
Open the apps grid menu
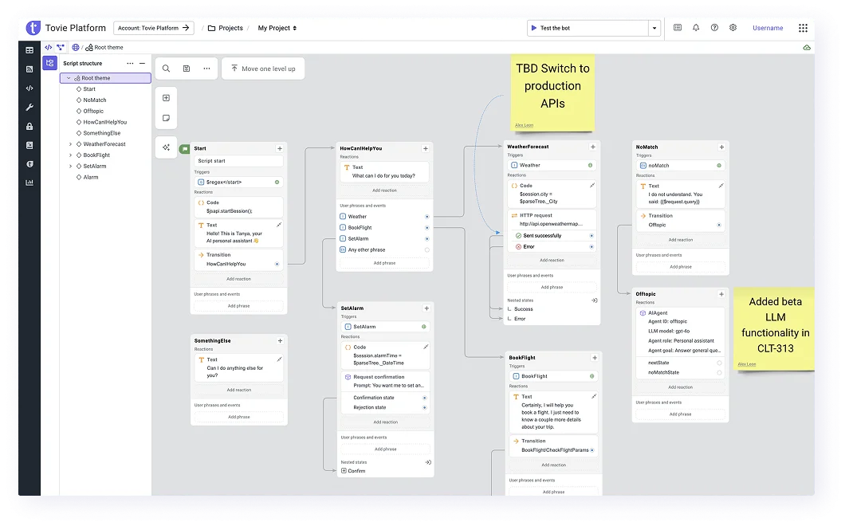(803, 28)
